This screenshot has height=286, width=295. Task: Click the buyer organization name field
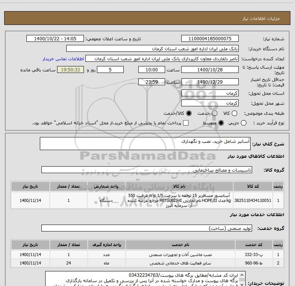click(152, 49)
